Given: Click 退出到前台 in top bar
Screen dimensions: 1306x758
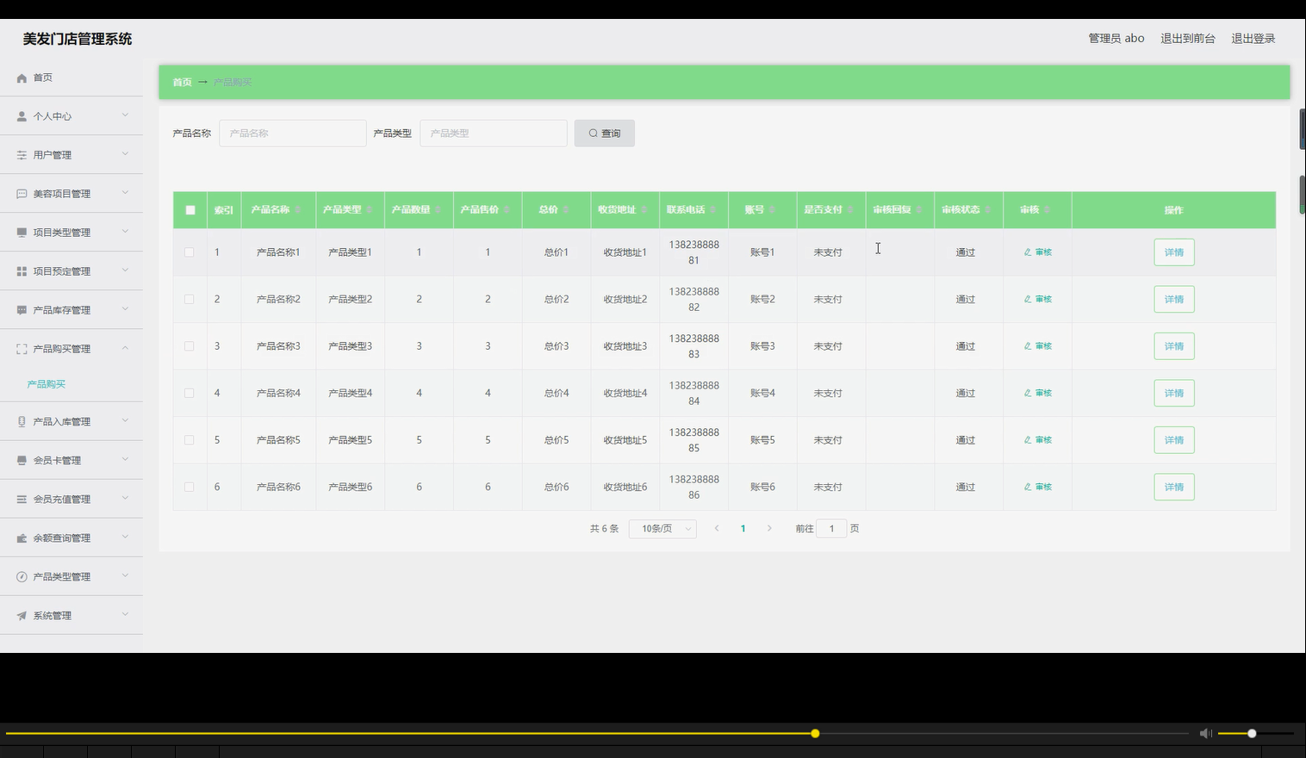Looking at the screenshot, I should pyautogui.click(x=1188, y=39).
